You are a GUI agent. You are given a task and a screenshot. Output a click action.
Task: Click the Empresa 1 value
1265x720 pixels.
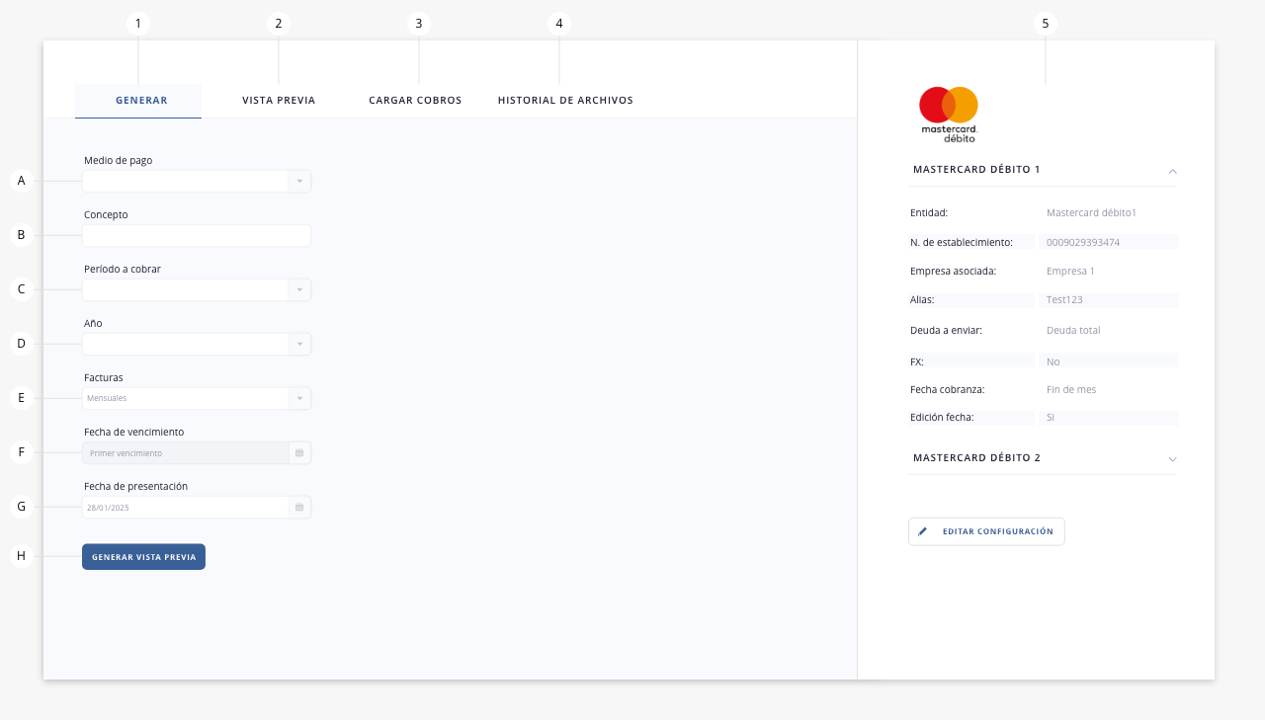1070,271
